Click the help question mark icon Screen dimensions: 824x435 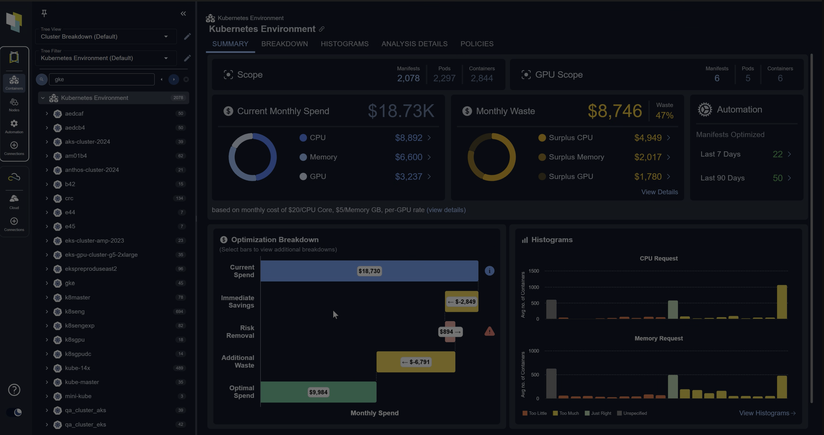point(14,390)
